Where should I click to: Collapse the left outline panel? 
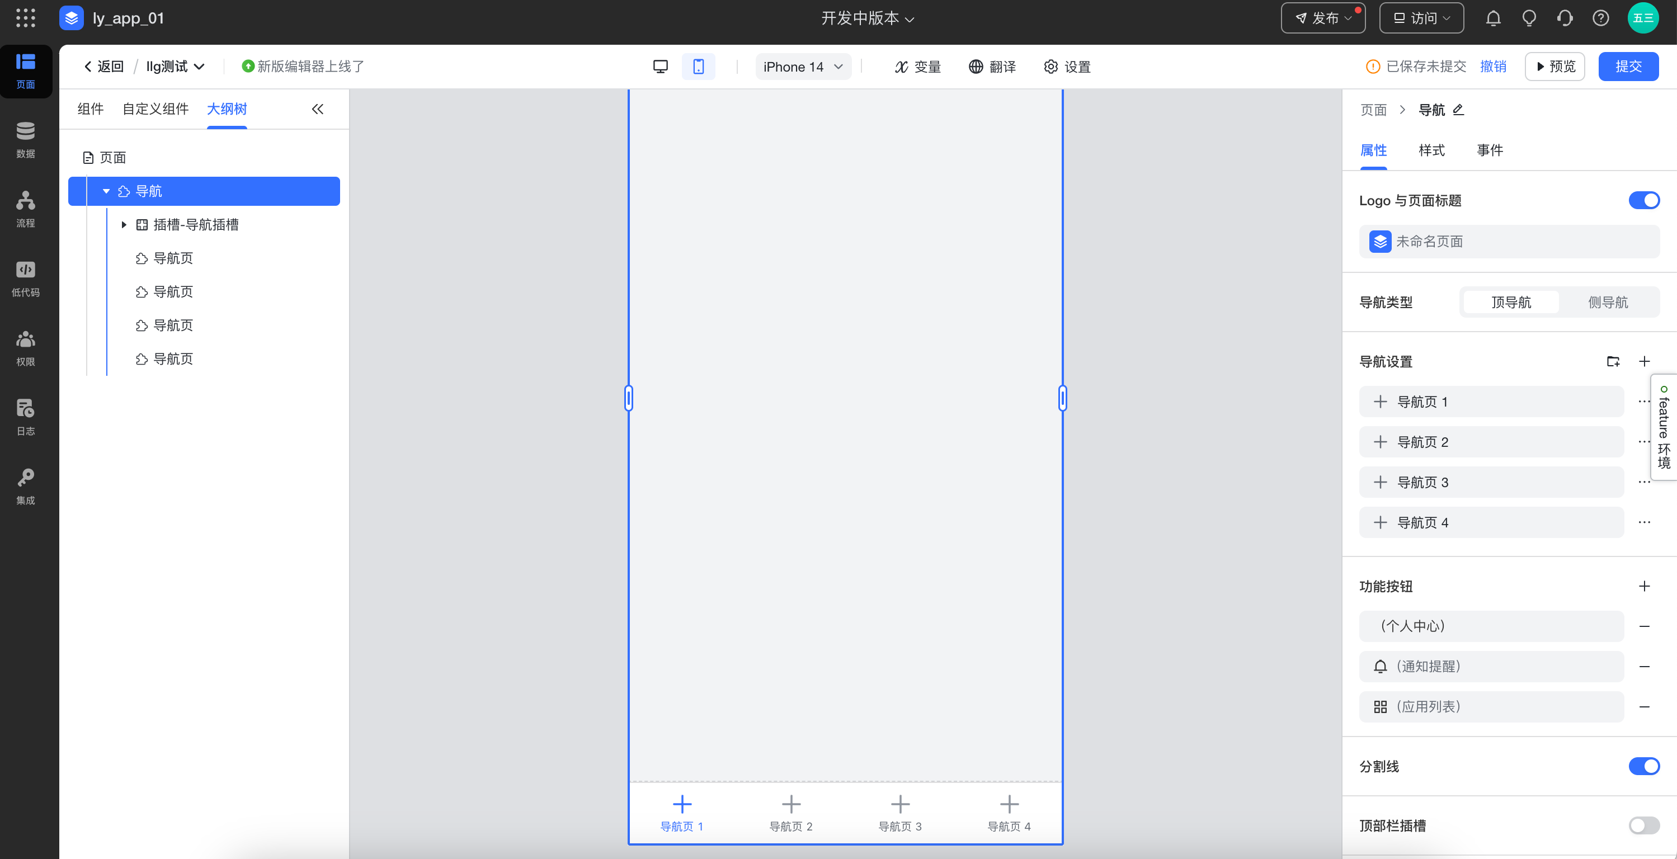point(318,109)
